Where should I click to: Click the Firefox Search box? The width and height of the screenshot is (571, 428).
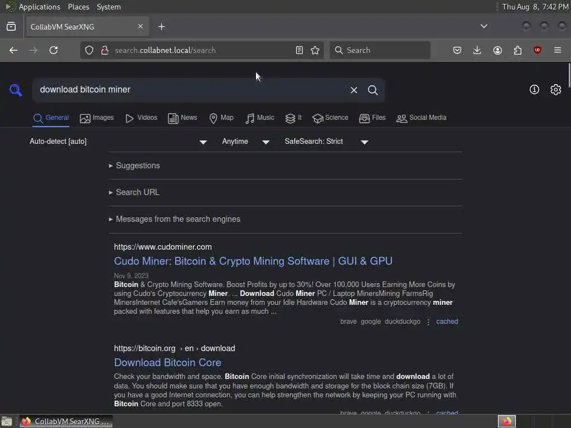[x=380, y=50]
